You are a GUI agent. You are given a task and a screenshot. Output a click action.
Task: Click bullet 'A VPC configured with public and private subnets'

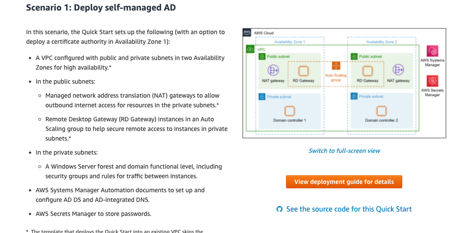click(x=130, y=63)
